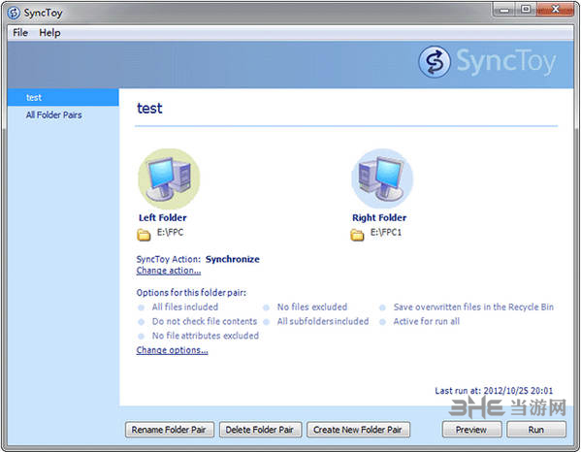This screenshot has width=581, height=452.
Task: Click the No files excluded option text
Action: [x=312, y=307]
